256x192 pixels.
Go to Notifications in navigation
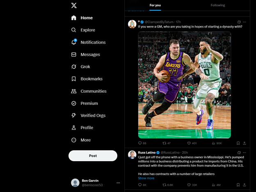point(93,42)
